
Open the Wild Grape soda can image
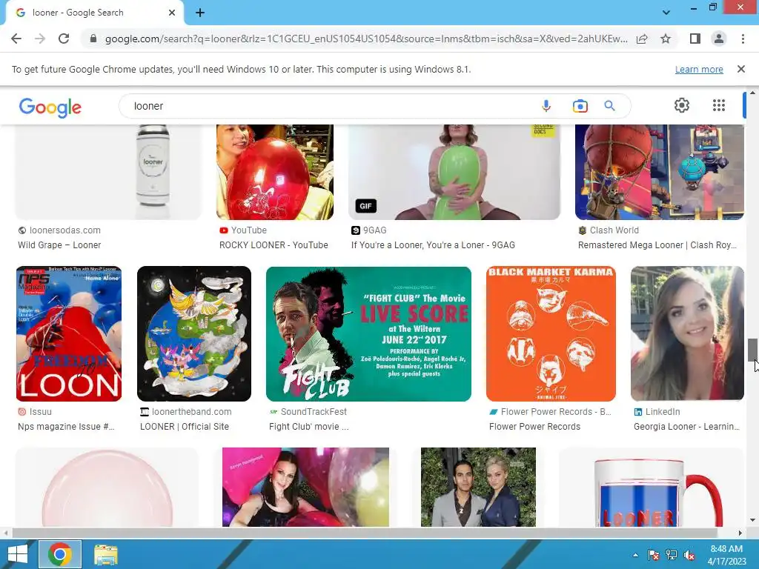(x=108, y=172)
